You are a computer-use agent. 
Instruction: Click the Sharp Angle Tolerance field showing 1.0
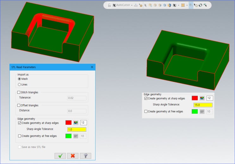[x=77, y=129]
